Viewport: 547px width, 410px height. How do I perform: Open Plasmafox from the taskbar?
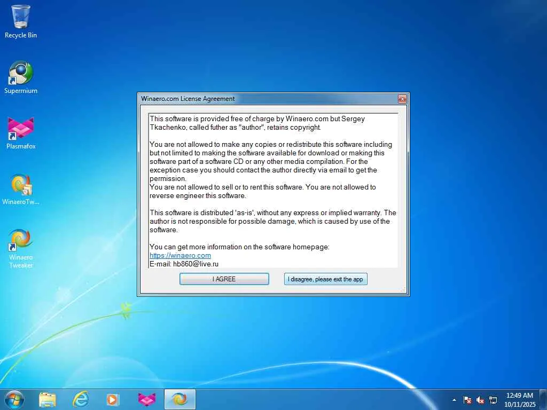coord(147,399)
